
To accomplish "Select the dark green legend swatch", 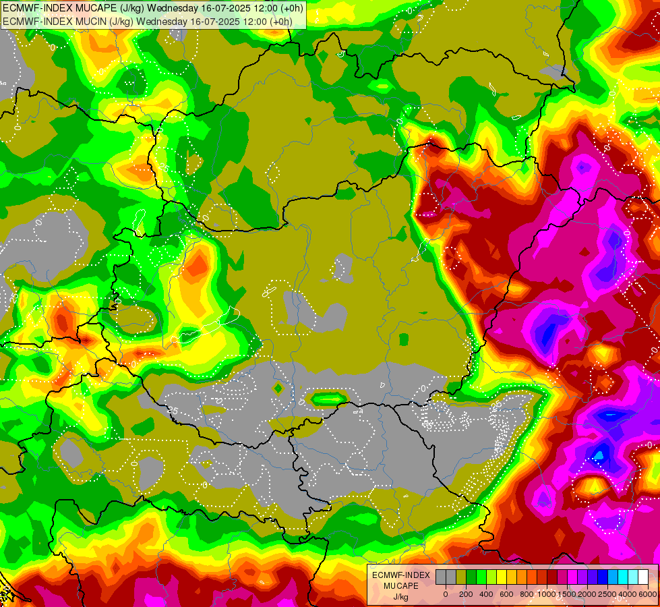I will (x=471, y=577).
